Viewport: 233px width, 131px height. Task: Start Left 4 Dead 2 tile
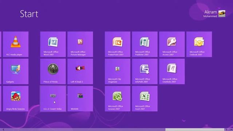click(80, 71)
